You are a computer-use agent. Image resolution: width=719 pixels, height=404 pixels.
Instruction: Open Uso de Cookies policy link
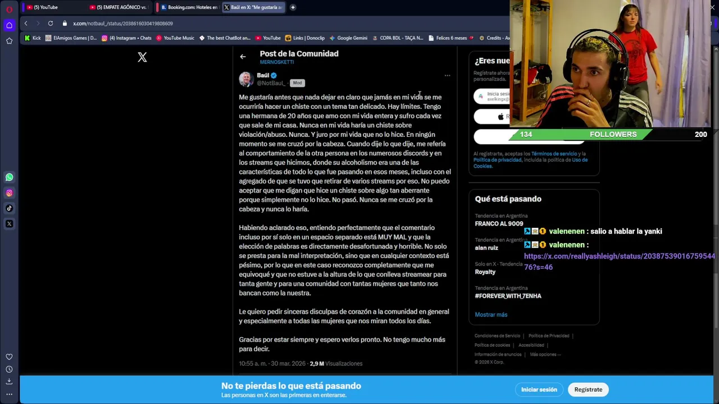tap(530, 163)
